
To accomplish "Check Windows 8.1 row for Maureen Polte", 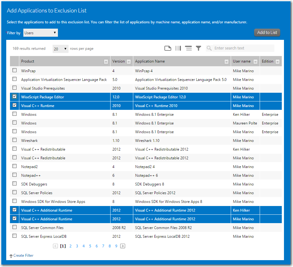I will click(14, 123).
